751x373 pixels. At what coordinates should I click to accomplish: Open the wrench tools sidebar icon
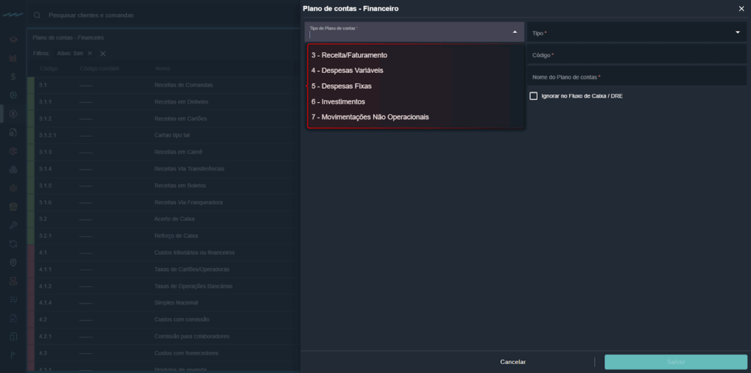tap(12, 225)
